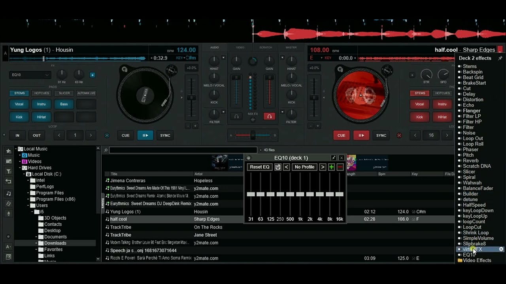The image size is (506, 284).
Task: Click the EQ10 16k band slider
Action: [x=340, y=194]
